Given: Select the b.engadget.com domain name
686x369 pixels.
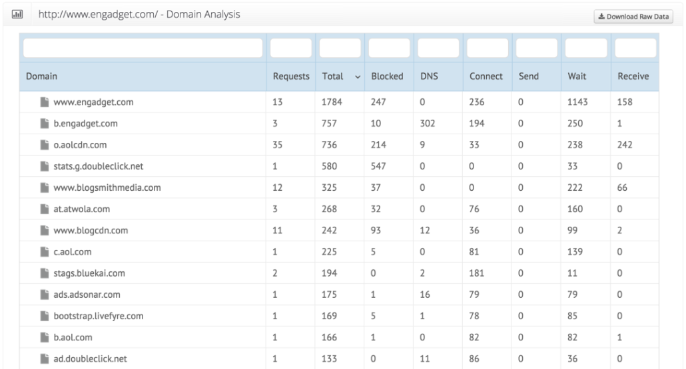Looking at the screenshot, I should click(x=85, y=124).
